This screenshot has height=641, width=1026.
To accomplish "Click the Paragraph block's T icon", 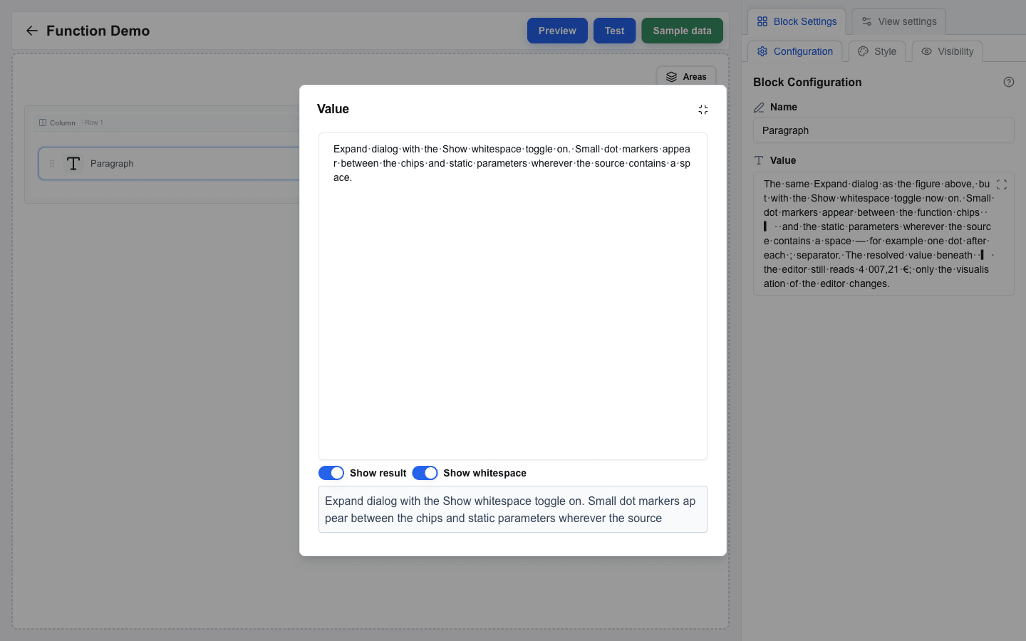I will (x=73, y=164).
